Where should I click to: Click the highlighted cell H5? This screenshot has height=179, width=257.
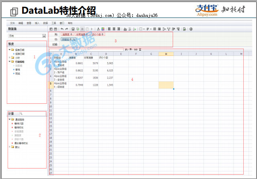[x=166, y=85]
